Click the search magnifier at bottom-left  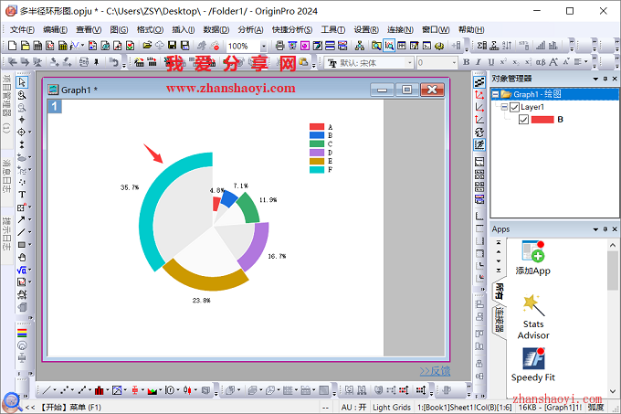coord(11,402)
